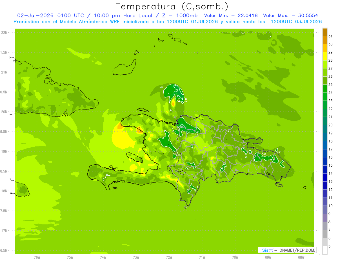Click the legend value '9'

click(x=330, y=214)
